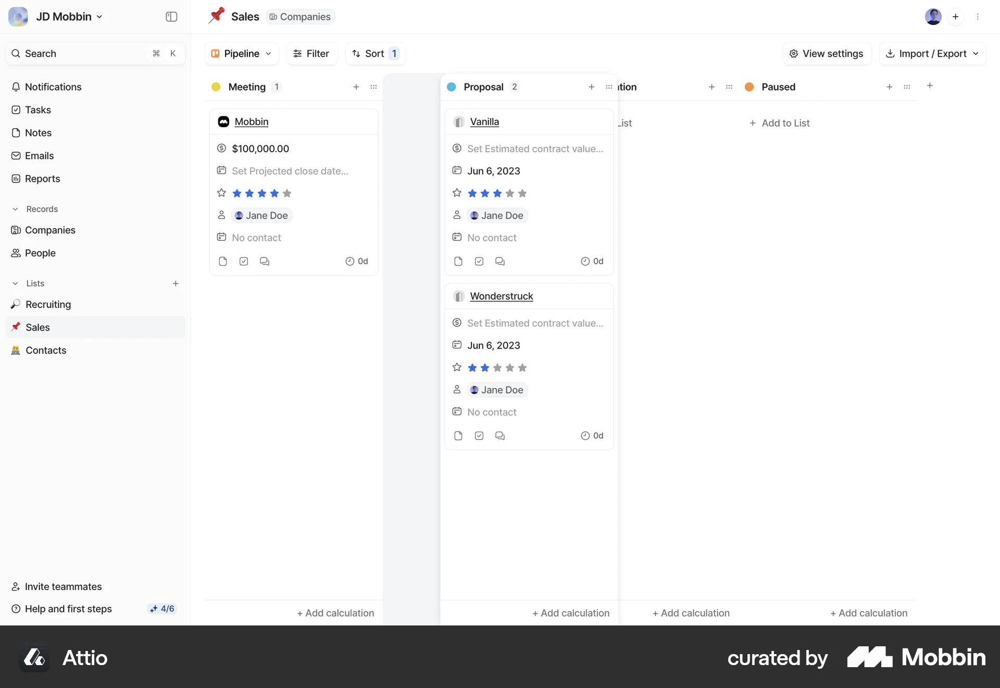The height and width of the screenshot is (688, 1000).
Task: Click the calendar icon next to Jun 6, 2023
Action: click(457, 170)
